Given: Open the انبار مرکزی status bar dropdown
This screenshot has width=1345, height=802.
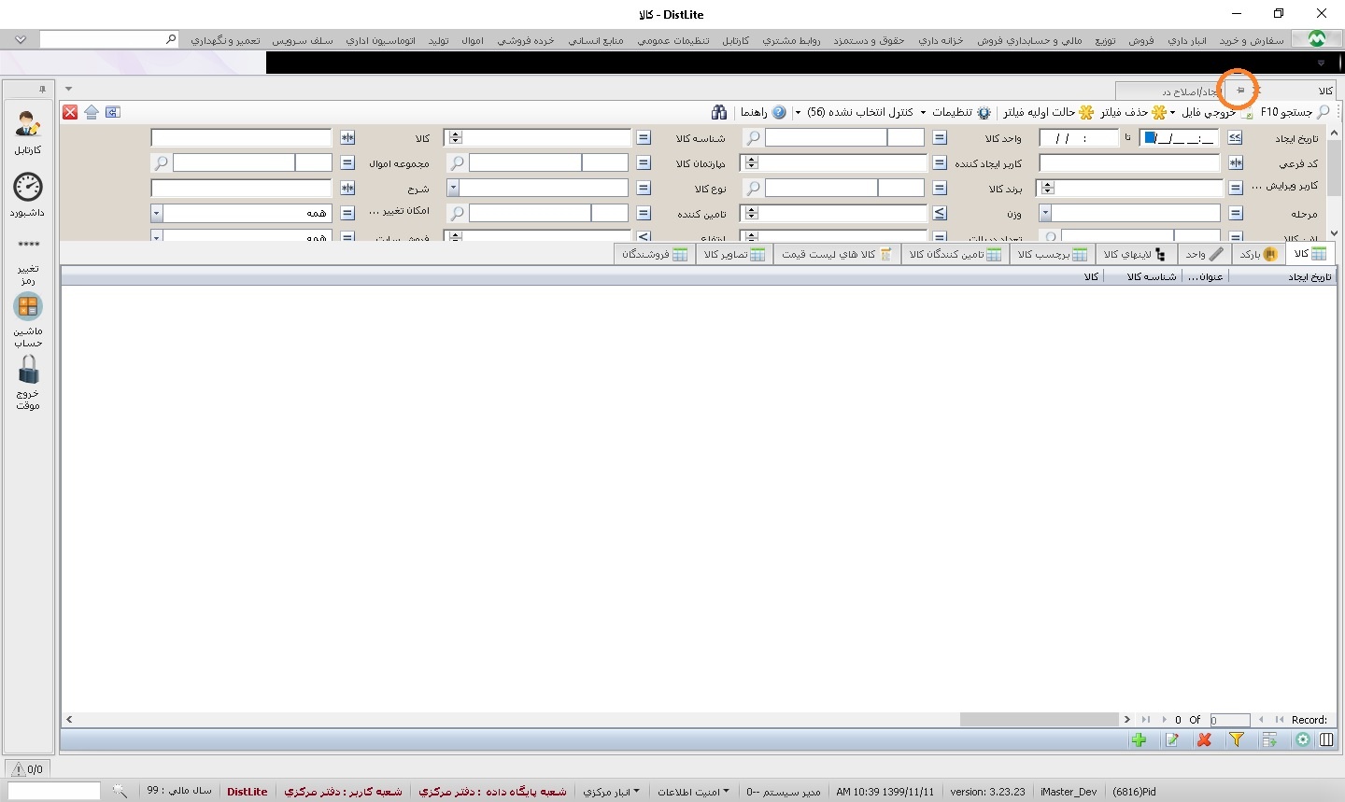Looking at the screenshot, I should tap(612, 792).
